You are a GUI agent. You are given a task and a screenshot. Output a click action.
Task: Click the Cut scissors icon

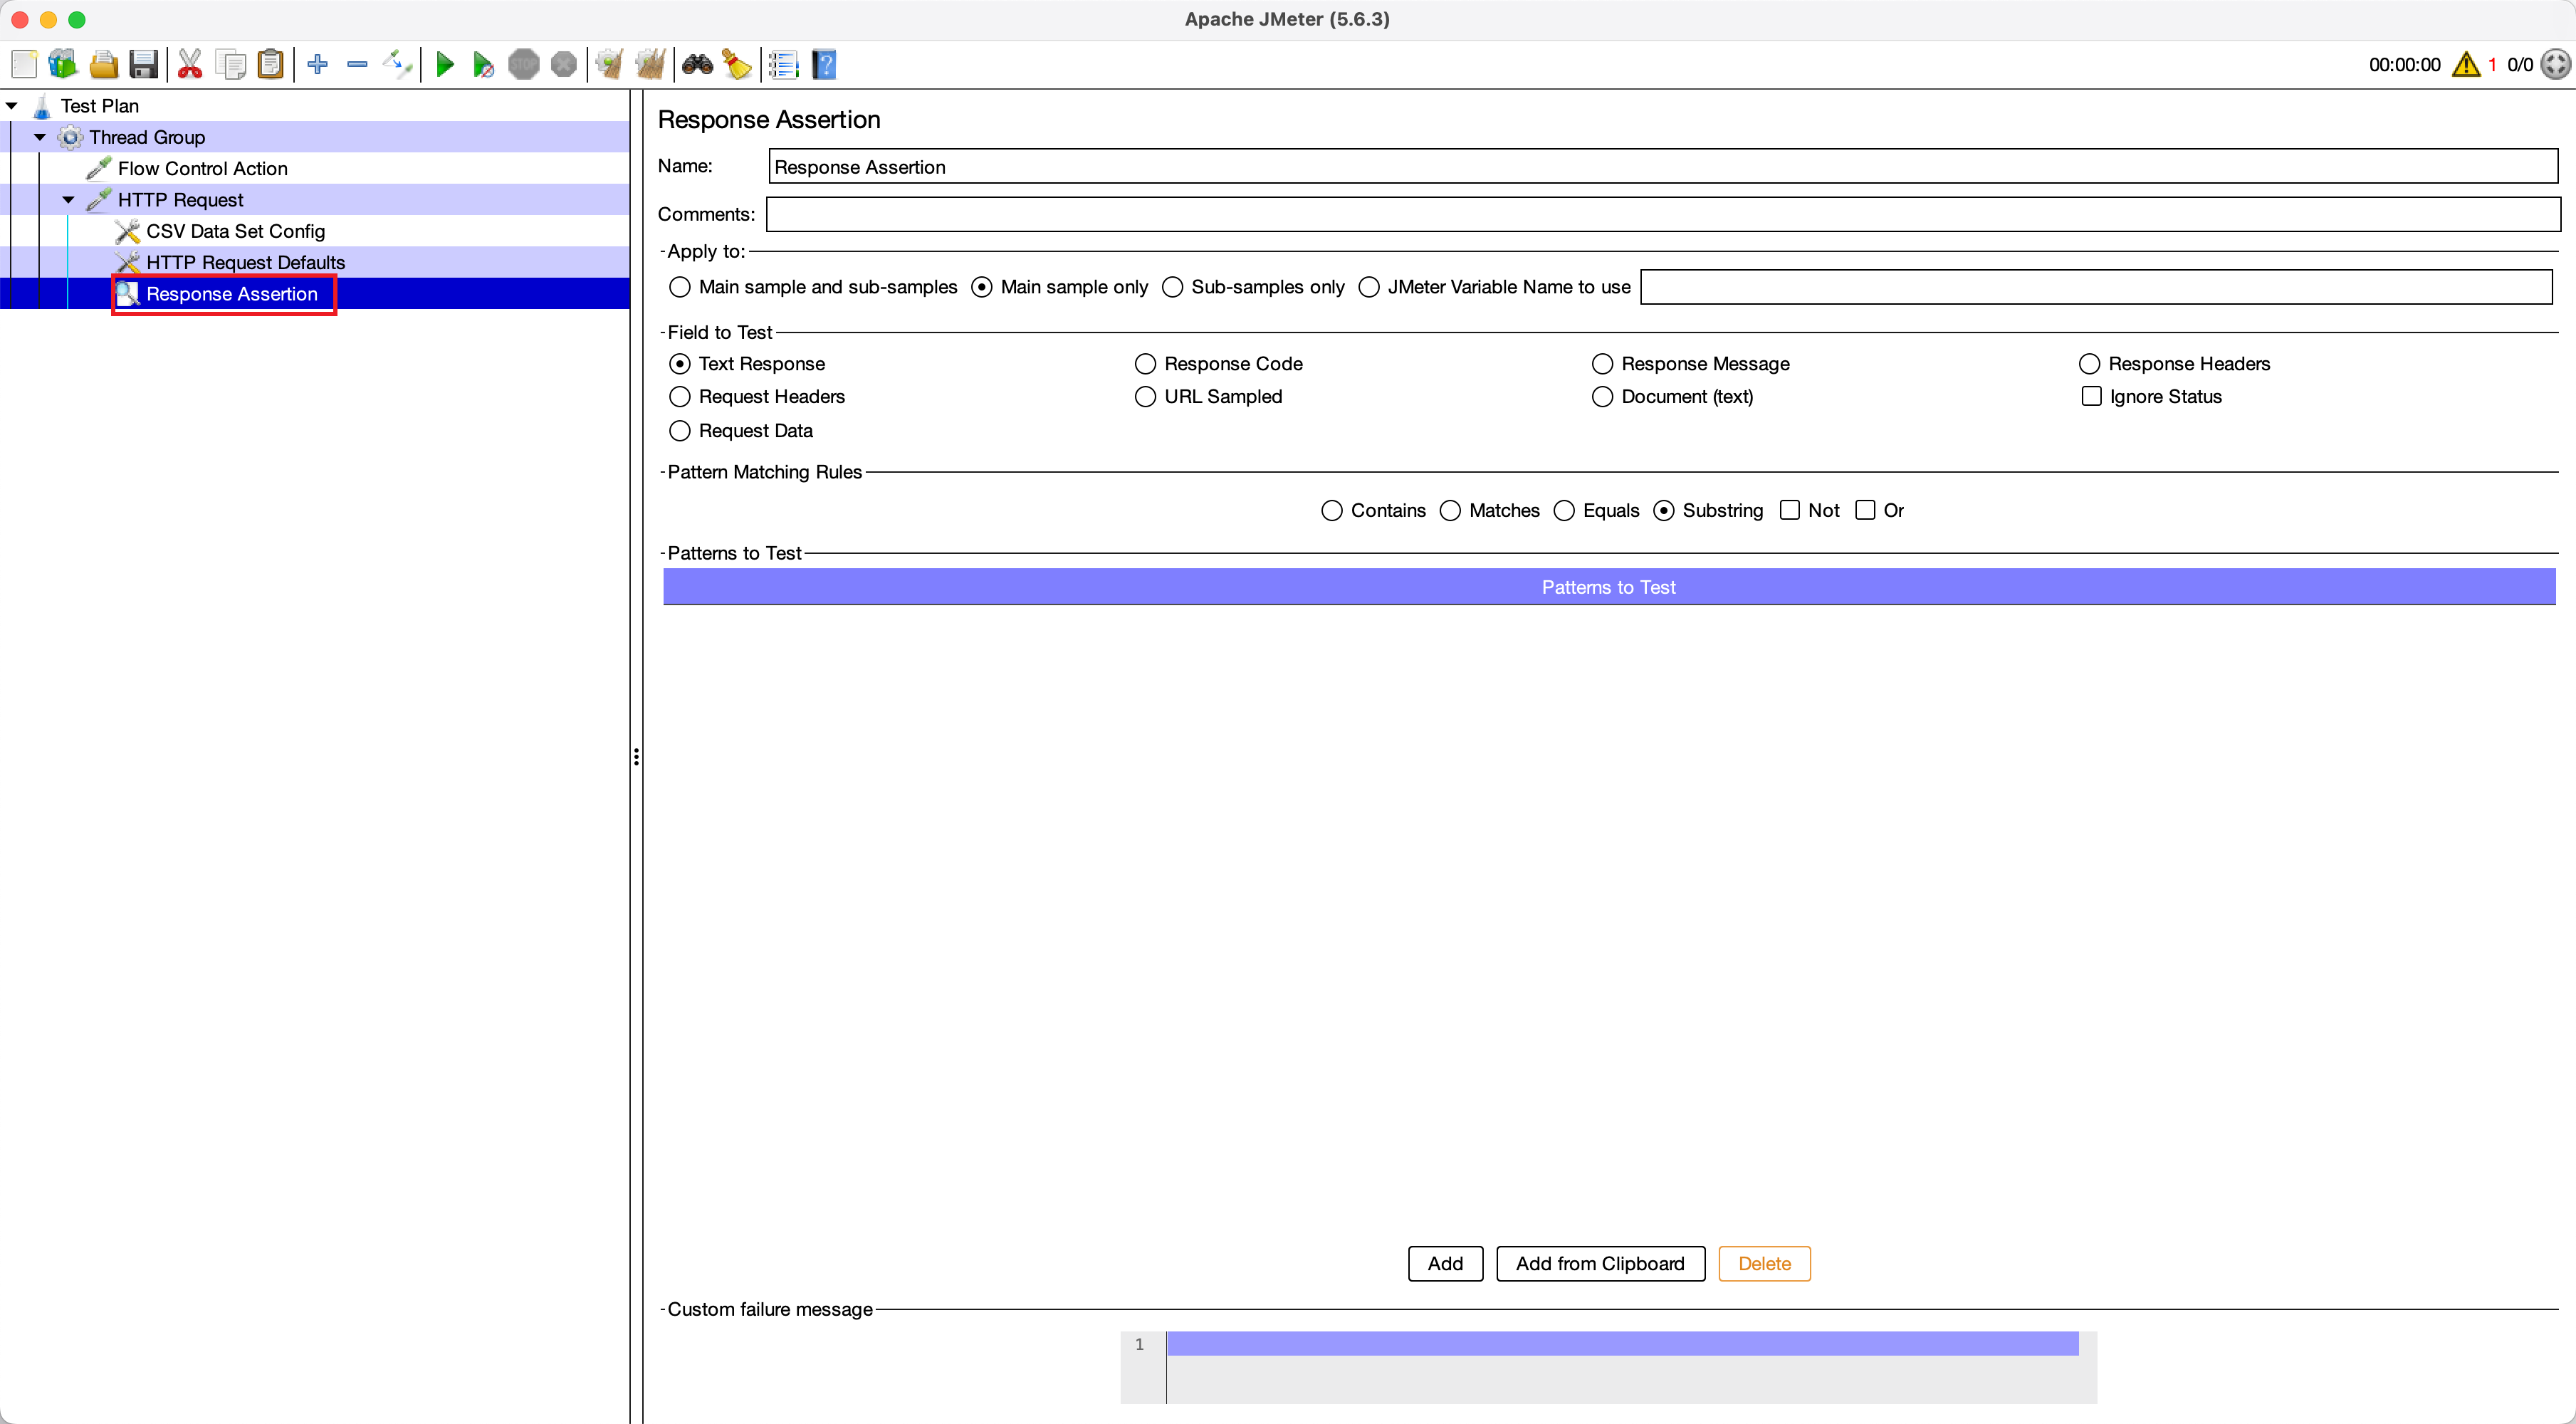coord(190,65)
